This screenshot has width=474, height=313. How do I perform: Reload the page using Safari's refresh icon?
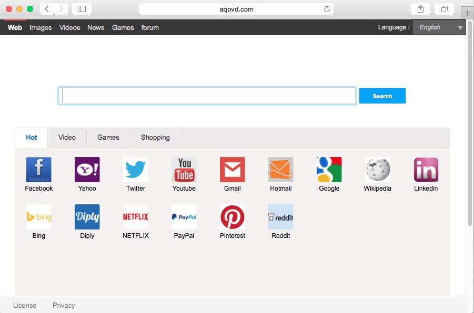327,9
